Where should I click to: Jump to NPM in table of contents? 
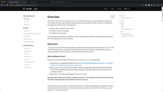pos(122,25)
